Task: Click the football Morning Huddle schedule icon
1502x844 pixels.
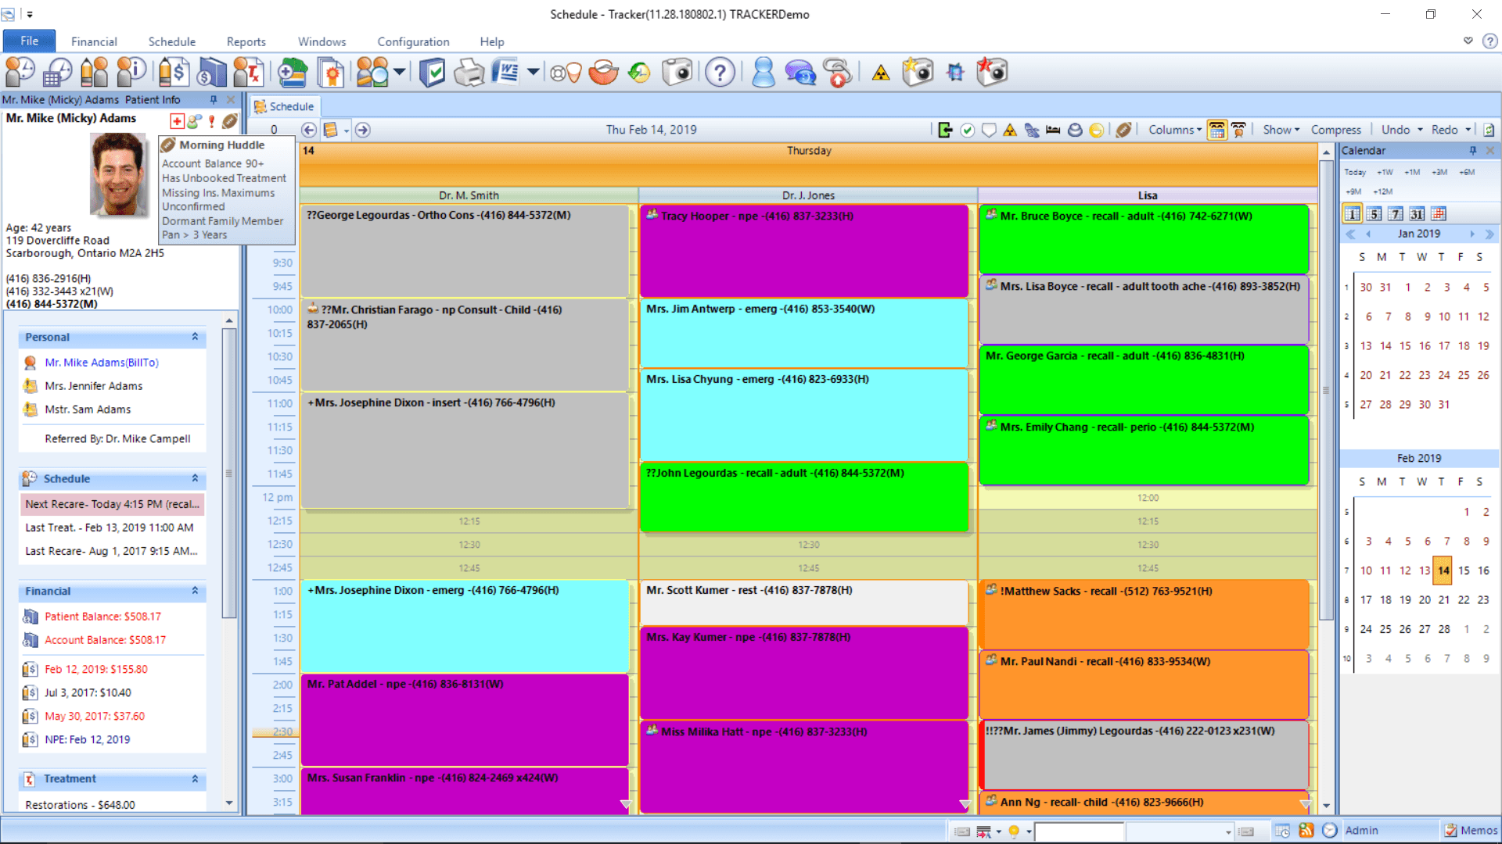Action: click(1123, 130)
